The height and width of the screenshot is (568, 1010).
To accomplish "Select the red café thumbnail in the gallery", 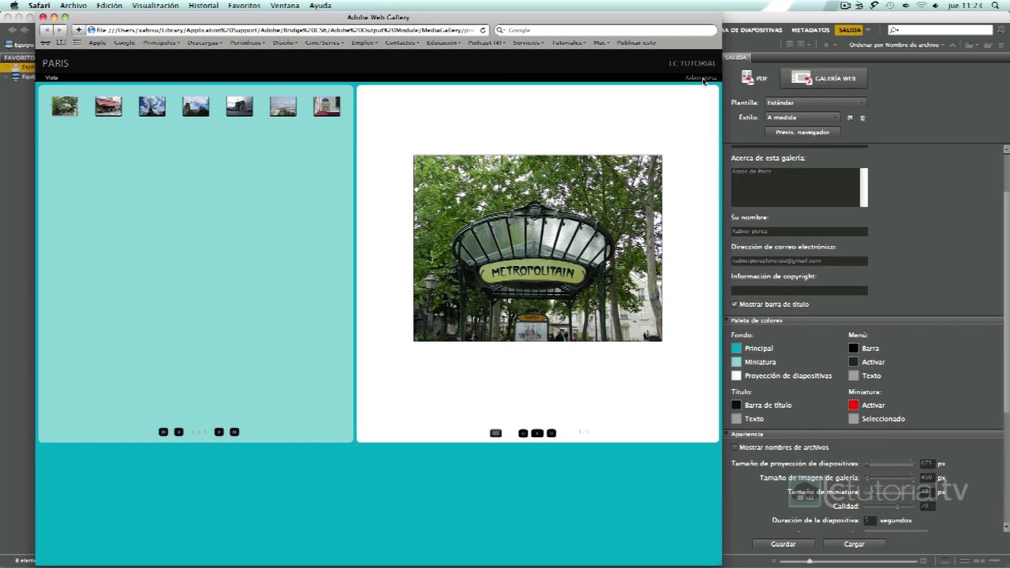I will coord(108,106).
